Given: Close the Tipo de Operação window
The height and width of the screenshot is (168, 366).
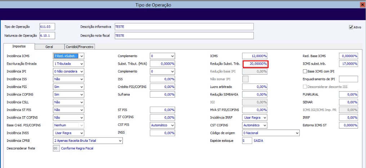Looking at the screenshot, I should (363, 5).
